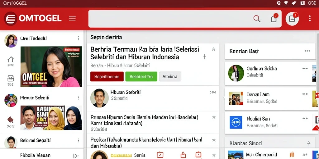Click the gray Alodina button

click(170, 76)
